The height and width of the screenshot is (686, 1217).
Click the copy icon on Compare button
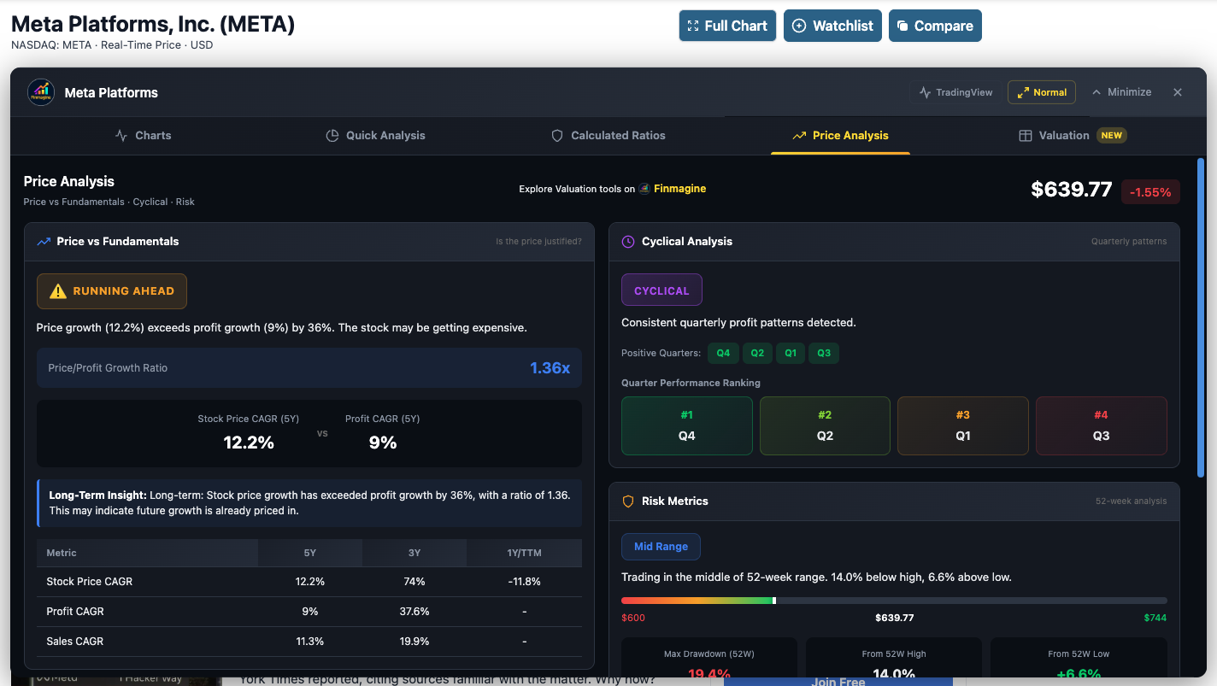click(x=905, y=26)
